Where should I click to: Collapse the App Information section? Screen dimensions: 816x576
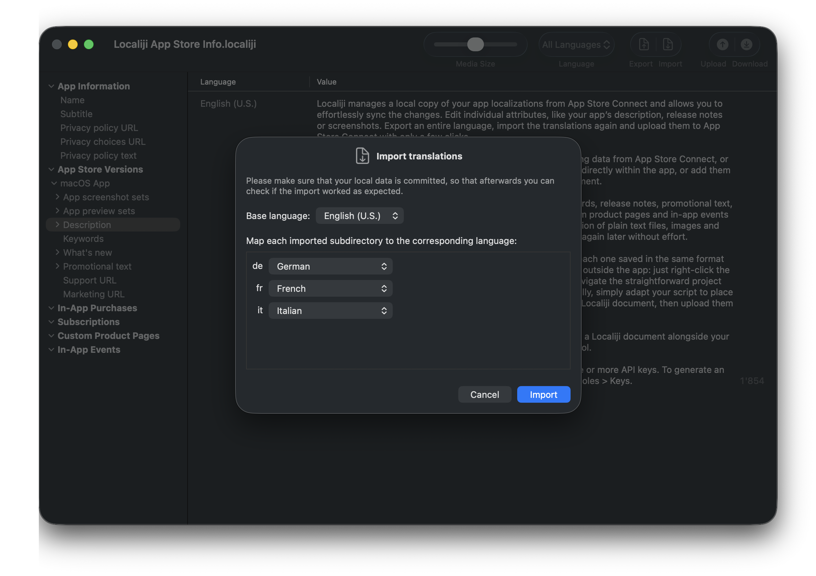click(51, 86)
